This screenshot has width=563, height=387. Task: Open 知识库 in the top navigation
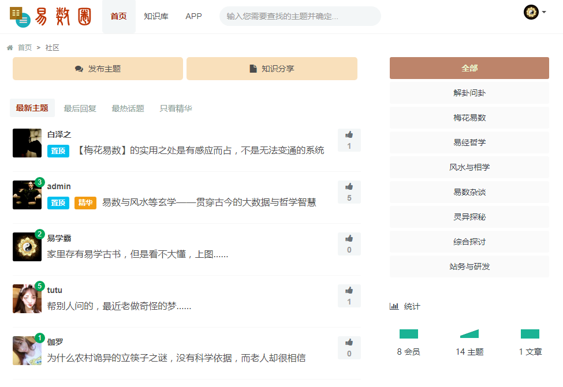156,17
